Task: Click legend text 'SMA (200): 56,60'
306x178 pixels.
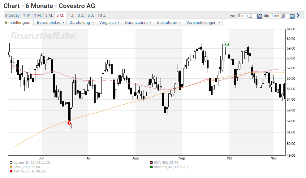Action: [27, 167]
